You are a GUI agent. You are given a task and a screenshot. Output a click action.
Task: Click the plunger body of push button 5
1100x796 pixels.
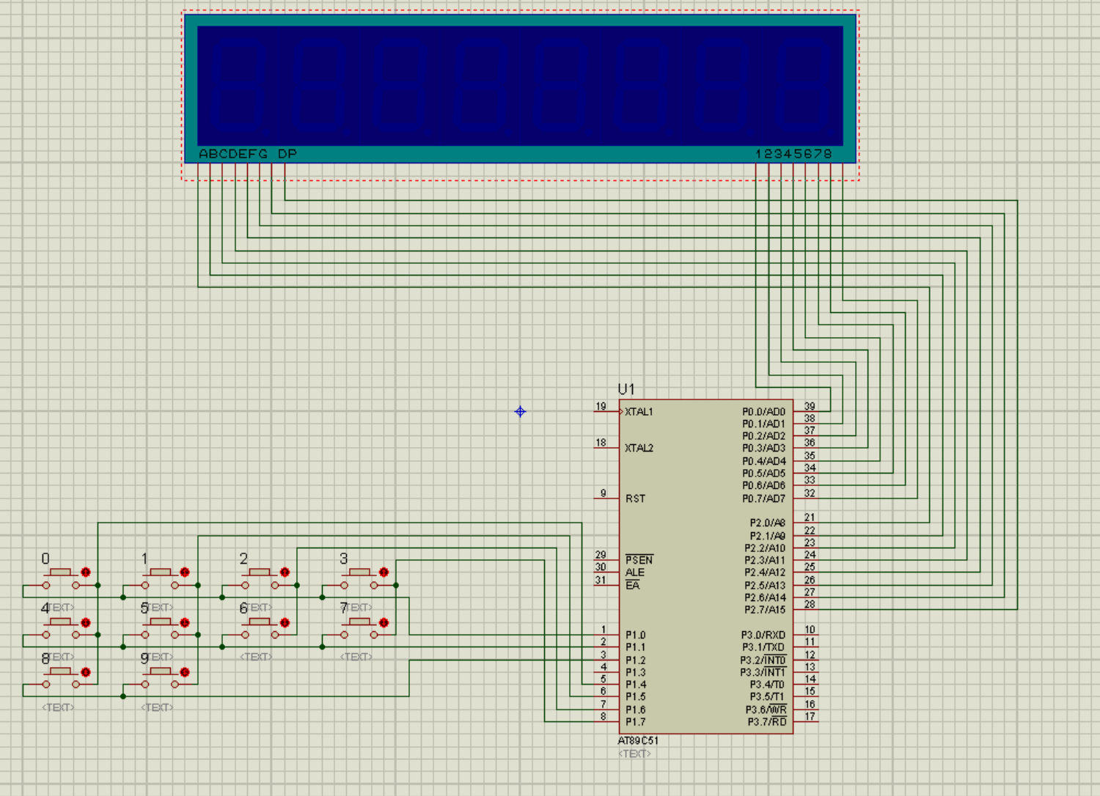pos(160,622)
